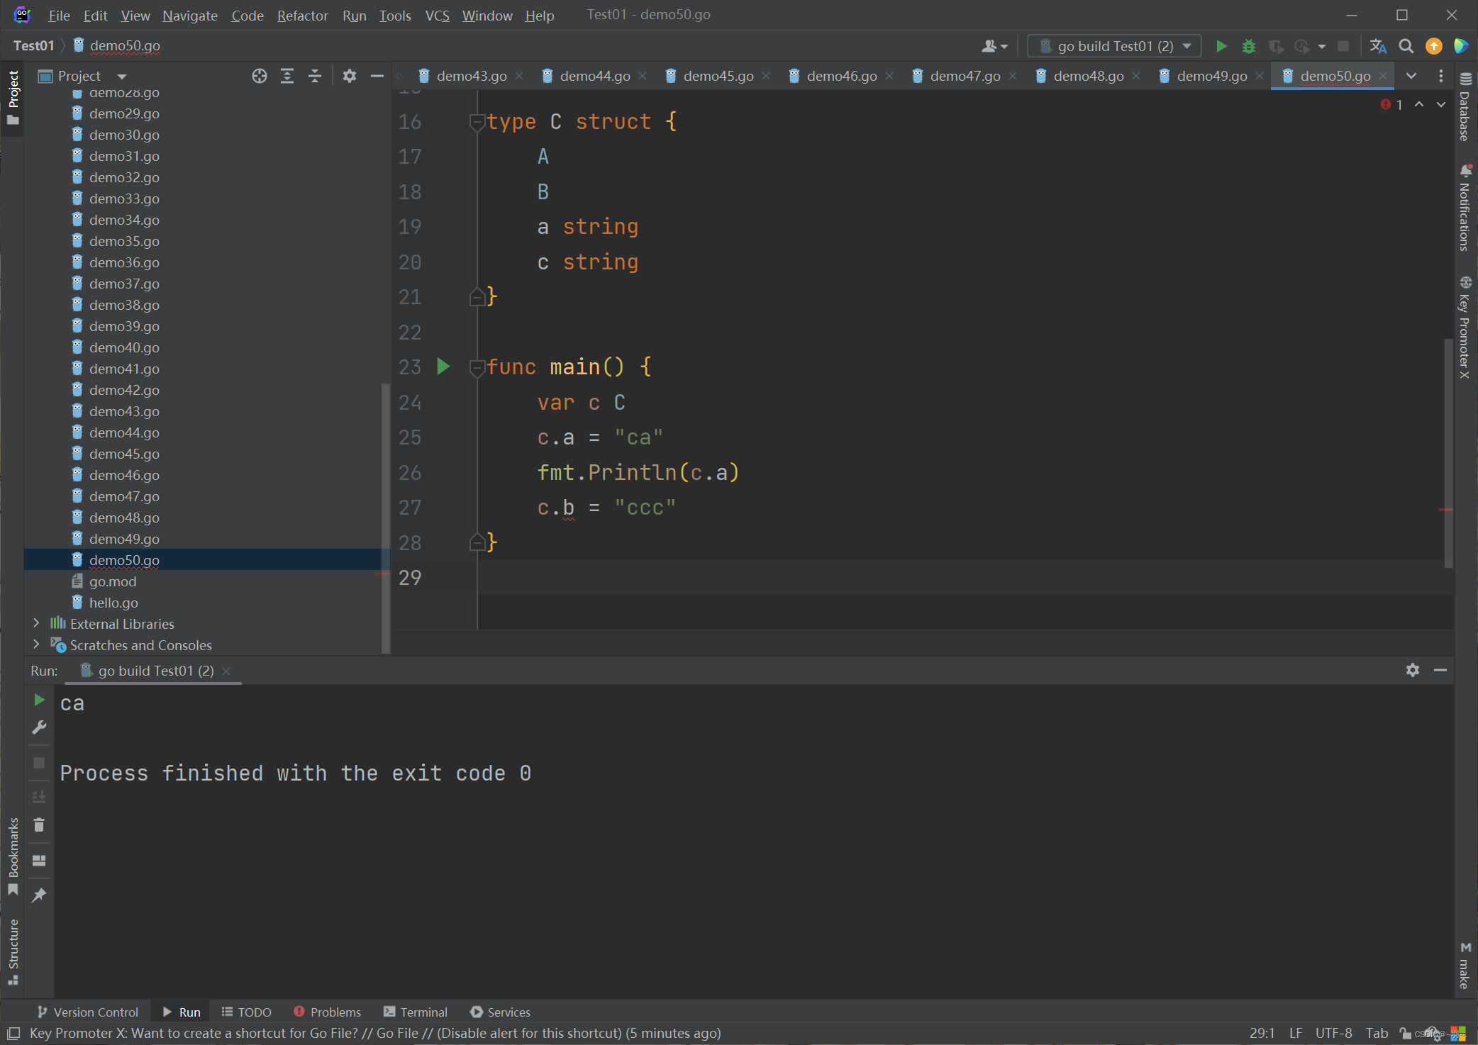
Task: Click the green Run button in toolbar
Action: 1221,46
